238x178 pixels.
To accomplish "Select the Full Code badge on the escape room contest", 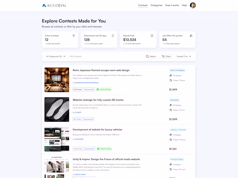I will [77, 89].
